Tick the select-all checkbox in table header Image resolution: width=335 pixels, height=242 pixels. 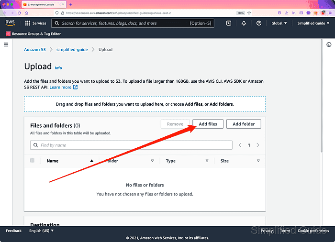(32, 160)
